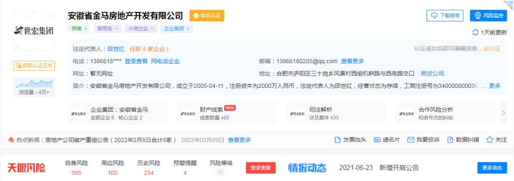Open the 房地产公司破产重组公告 news headline

(x=110, y=140)
